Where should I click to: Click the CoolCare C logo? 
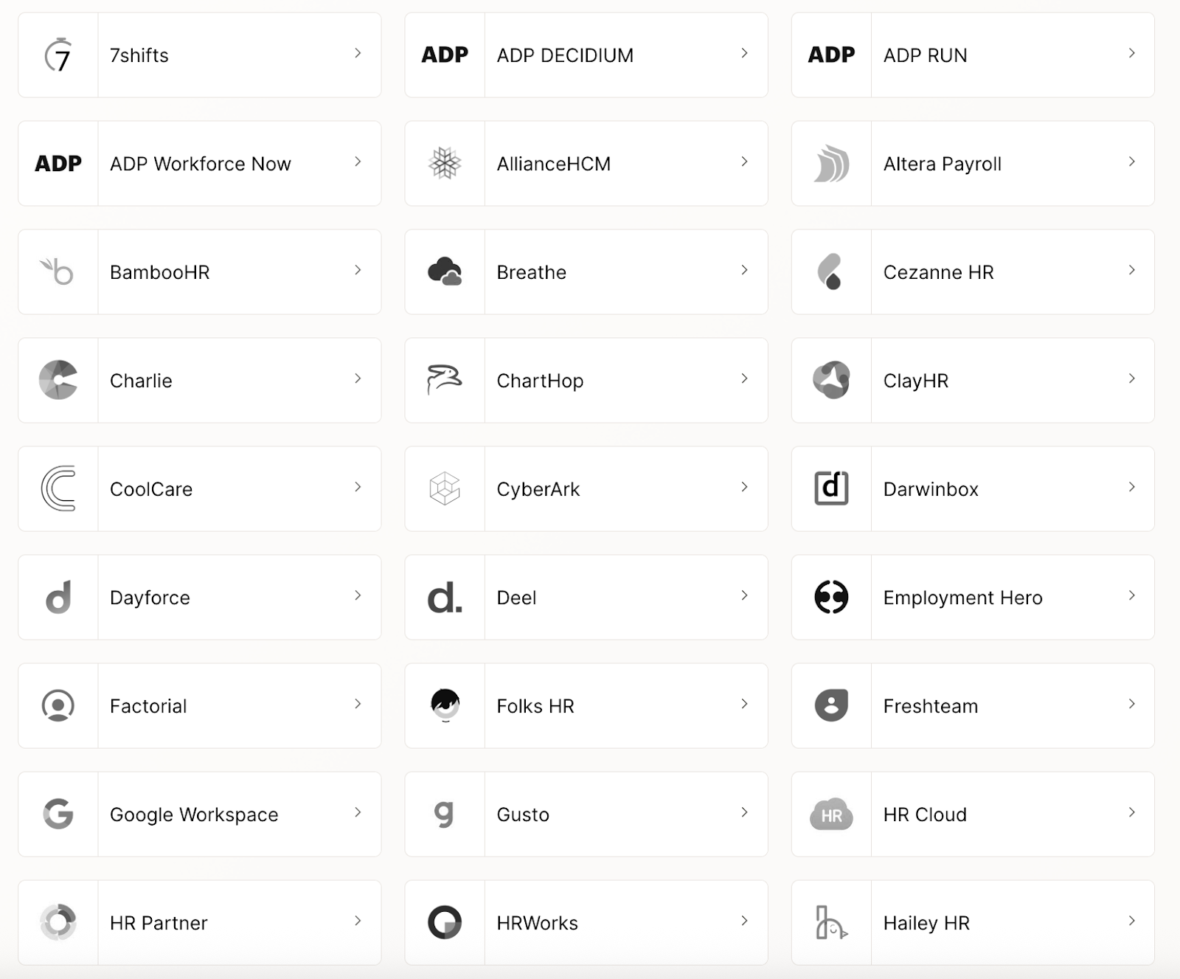(x=58, y=488)
